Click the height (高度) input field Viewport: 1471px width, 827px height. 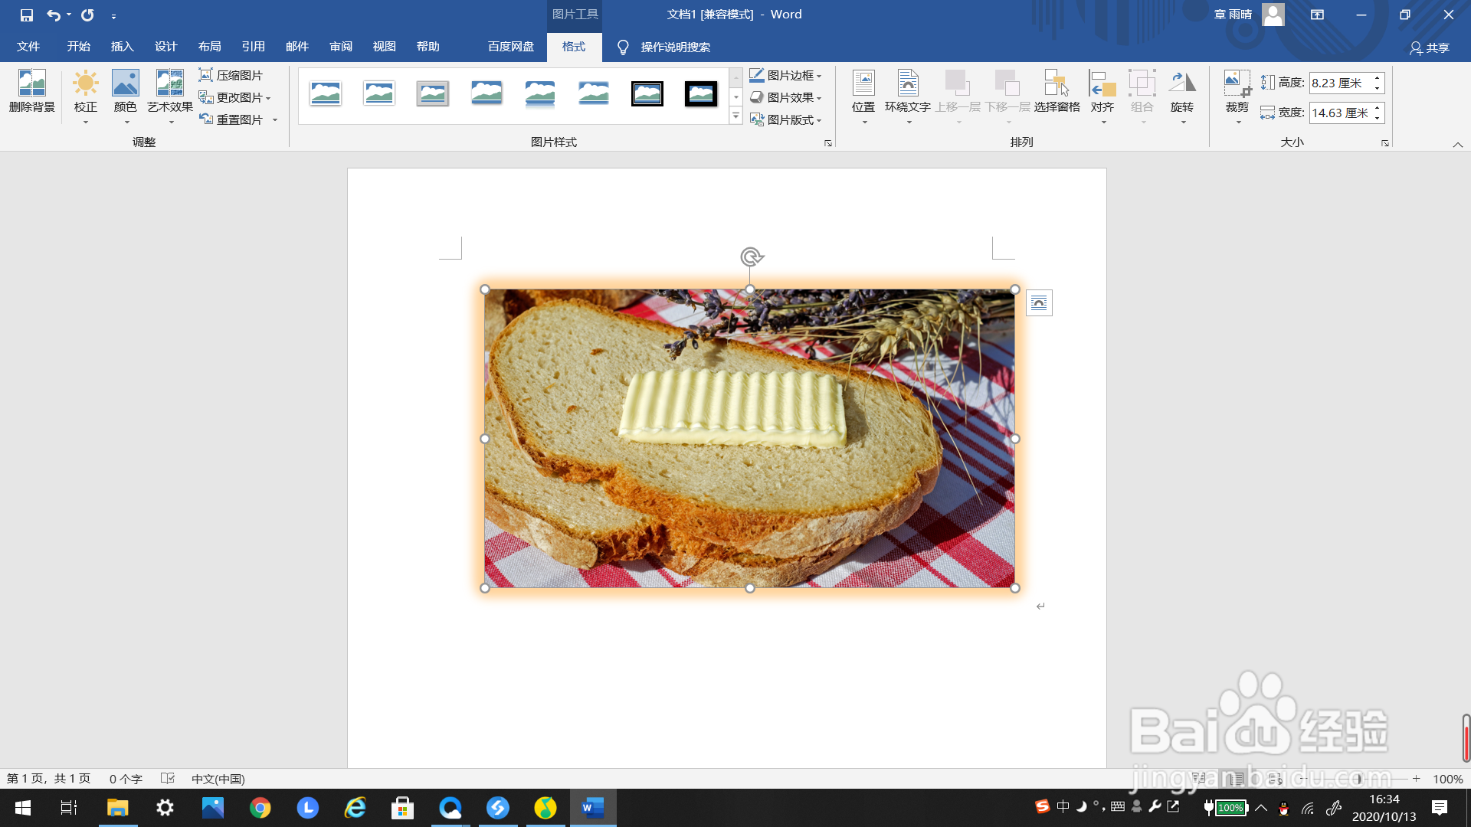pos(1339,83)
